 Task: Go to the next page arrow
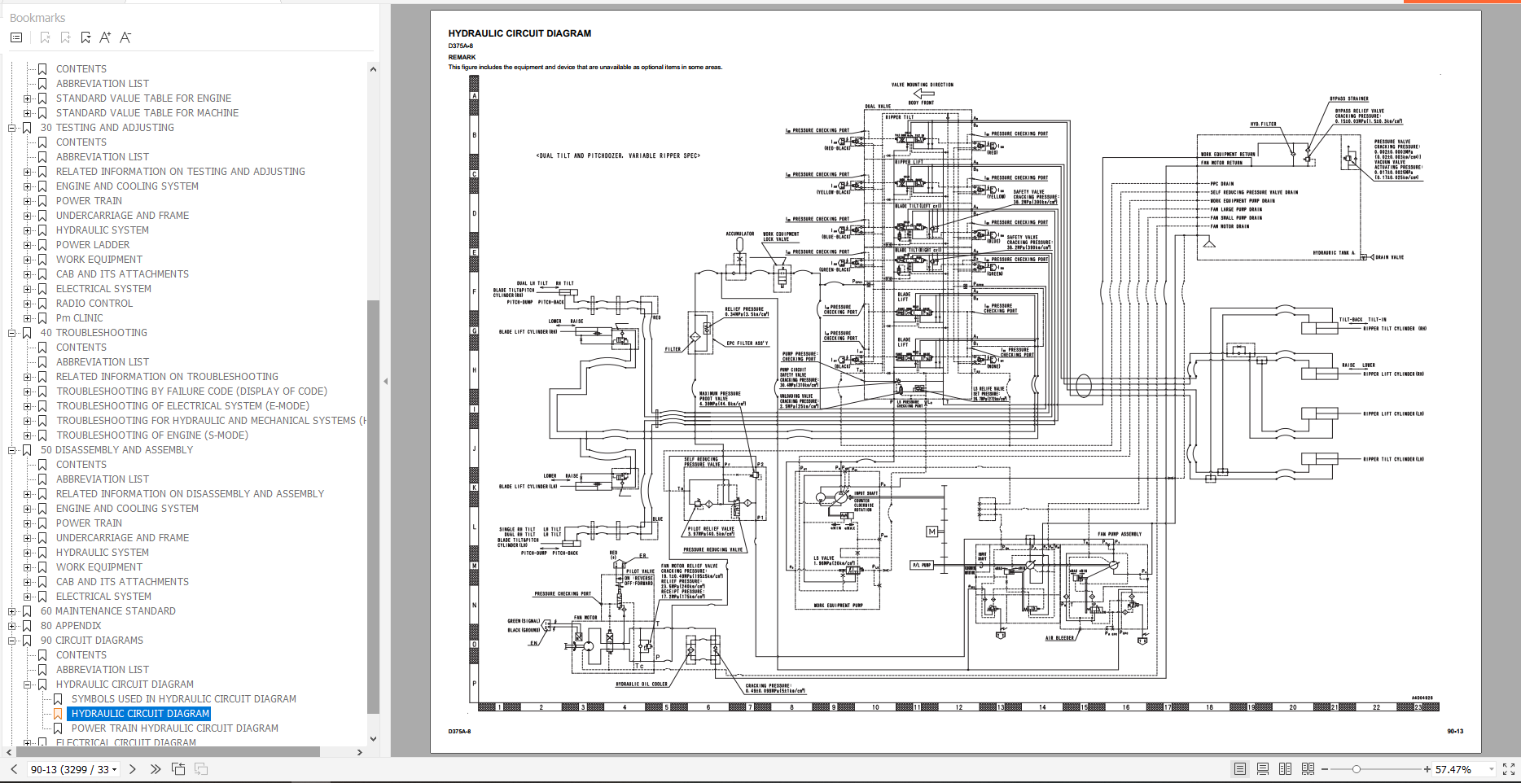[132, 769]
